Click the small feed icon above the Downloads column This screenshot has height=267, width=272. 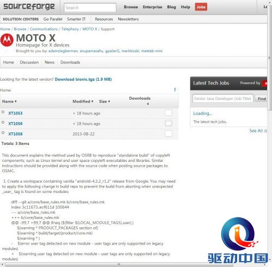175,89
